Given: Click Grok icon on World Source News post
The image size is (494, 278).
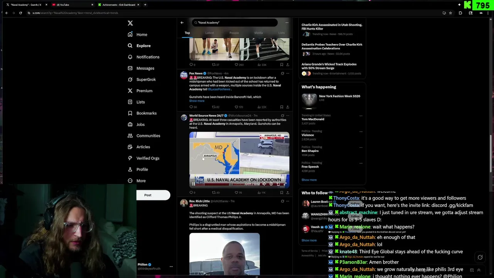Looking at the screenshot, I should tap(283, 115).
